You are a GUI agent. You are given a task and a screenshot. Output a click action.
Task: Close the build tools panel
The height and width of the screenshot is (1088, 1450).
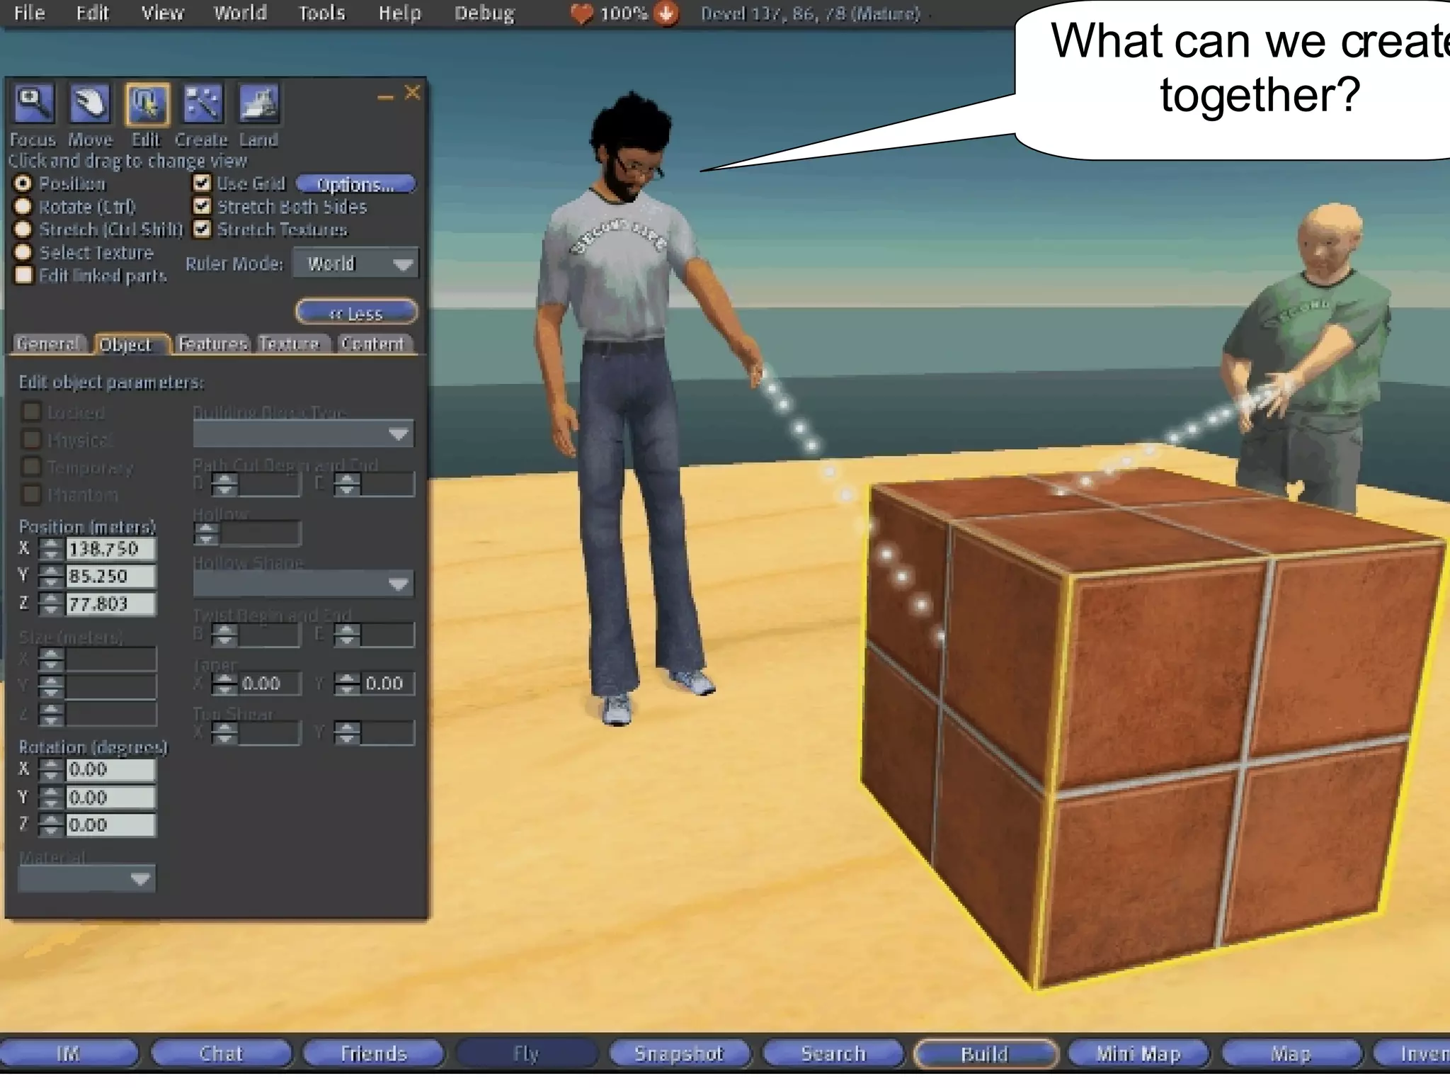(x=412, y=93)
